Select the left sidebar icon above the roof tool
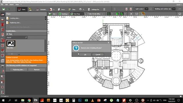The image size is (183, 103). click(3, 45)
